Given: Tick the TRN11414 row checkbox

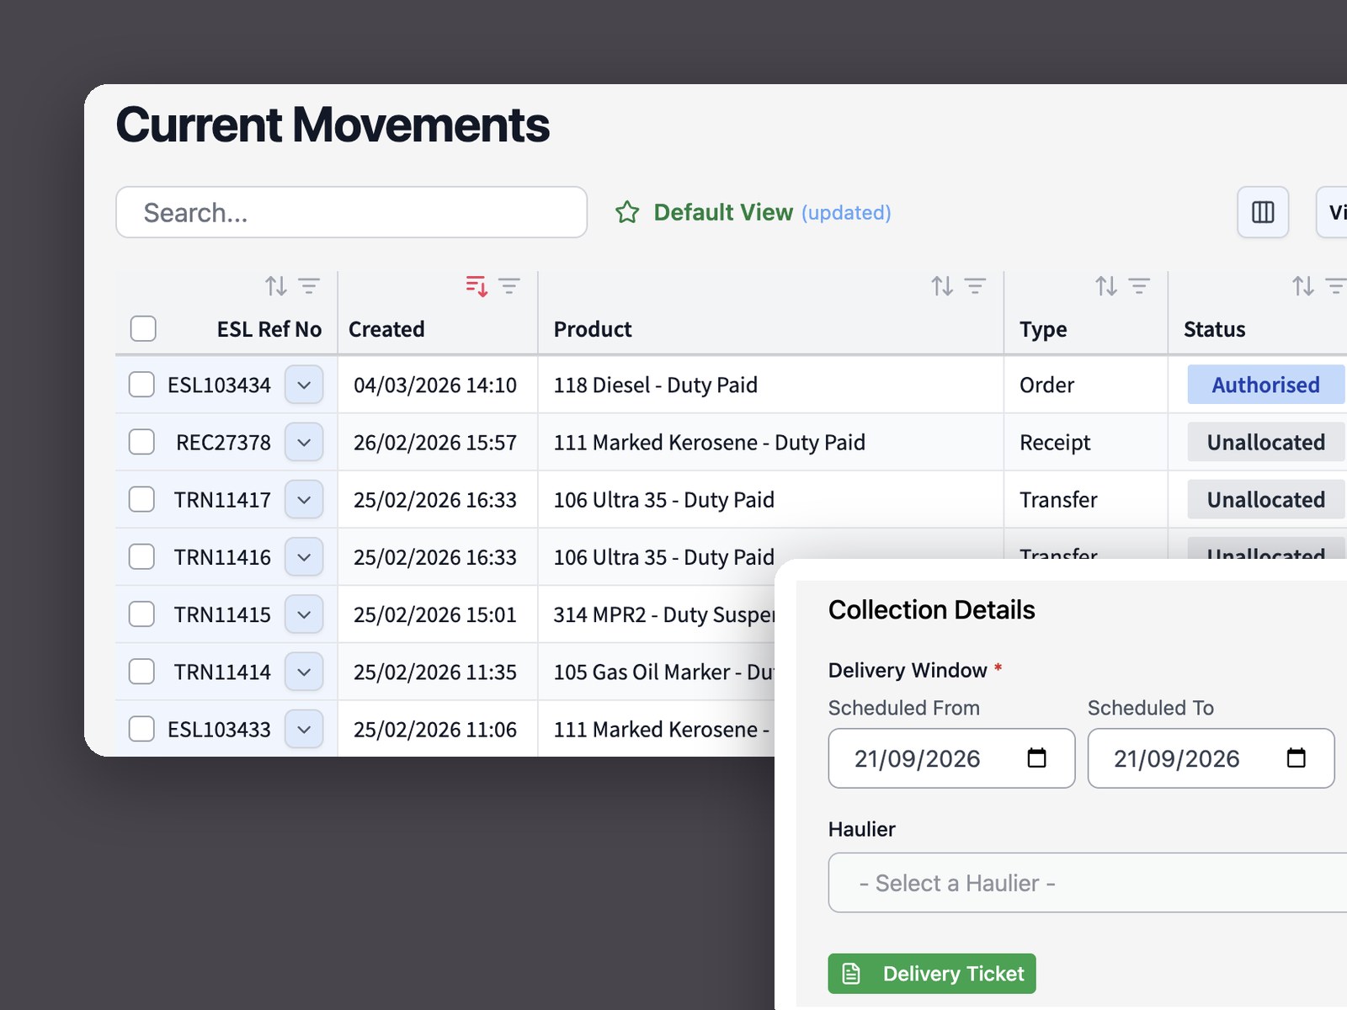Looking at the screenshot, I should (x=141, y=672).
